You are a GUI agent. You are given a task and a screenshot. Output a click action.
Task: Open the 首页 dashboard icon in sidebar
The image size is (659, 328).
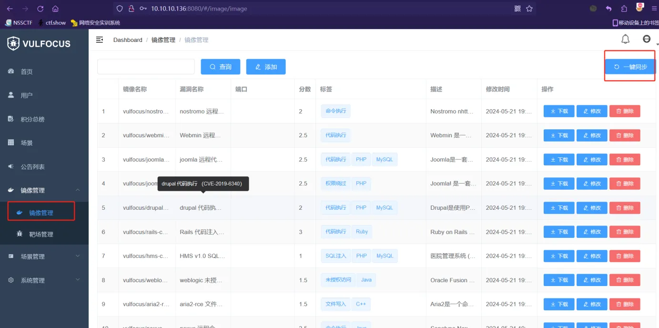(11, 72)
